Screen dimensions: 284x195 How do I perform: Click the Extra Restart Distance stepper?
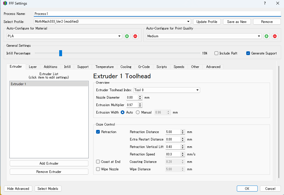[x=183, y=139]
